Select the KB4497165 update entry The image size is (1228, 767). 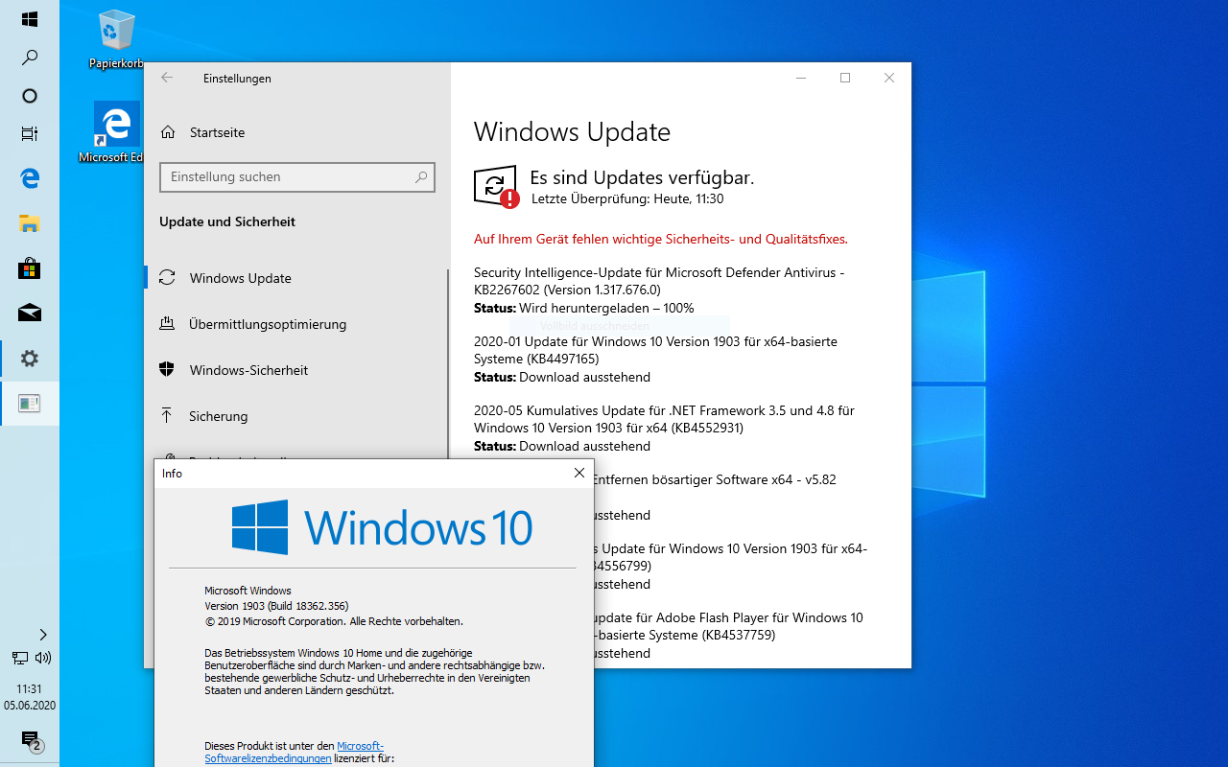point(655,360)
